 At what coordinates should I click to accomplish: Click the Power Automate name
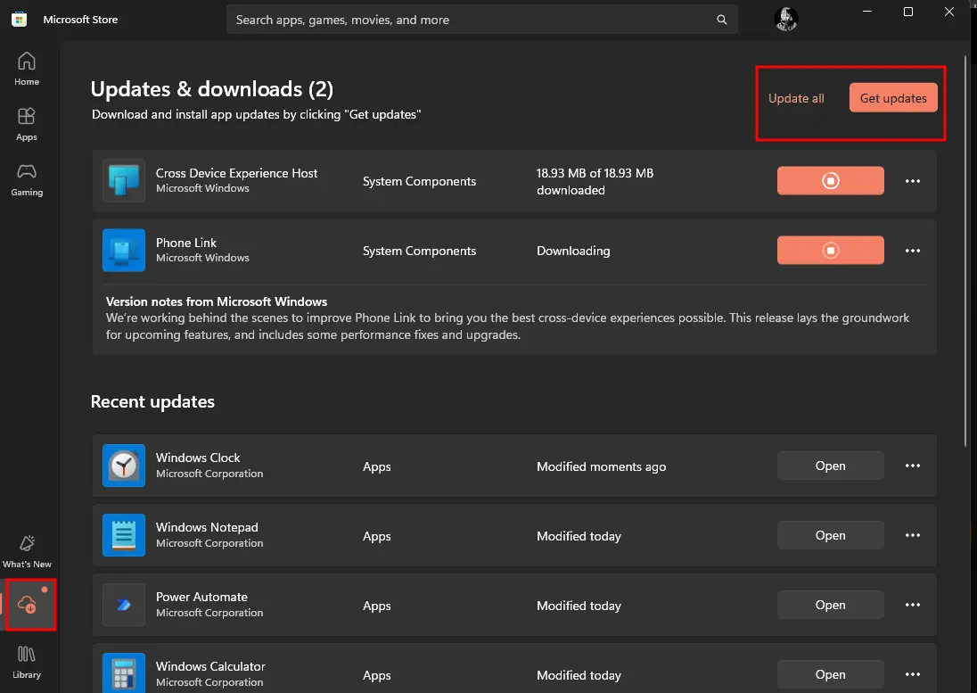(x=201, y=597)
